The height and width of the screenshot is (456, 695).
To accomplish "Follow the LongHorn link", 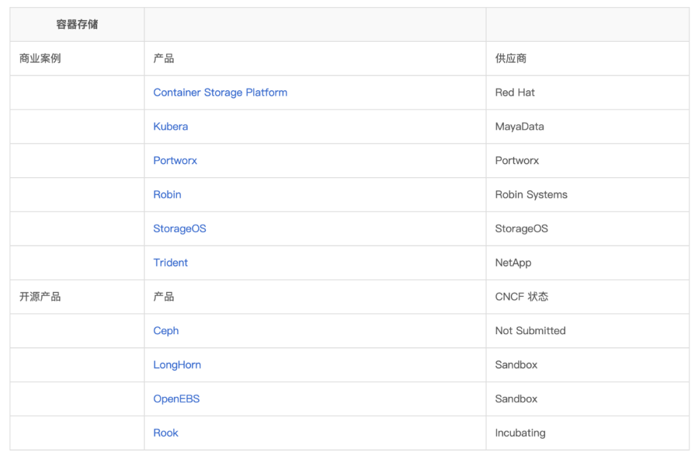I will (x=177, y=365).
